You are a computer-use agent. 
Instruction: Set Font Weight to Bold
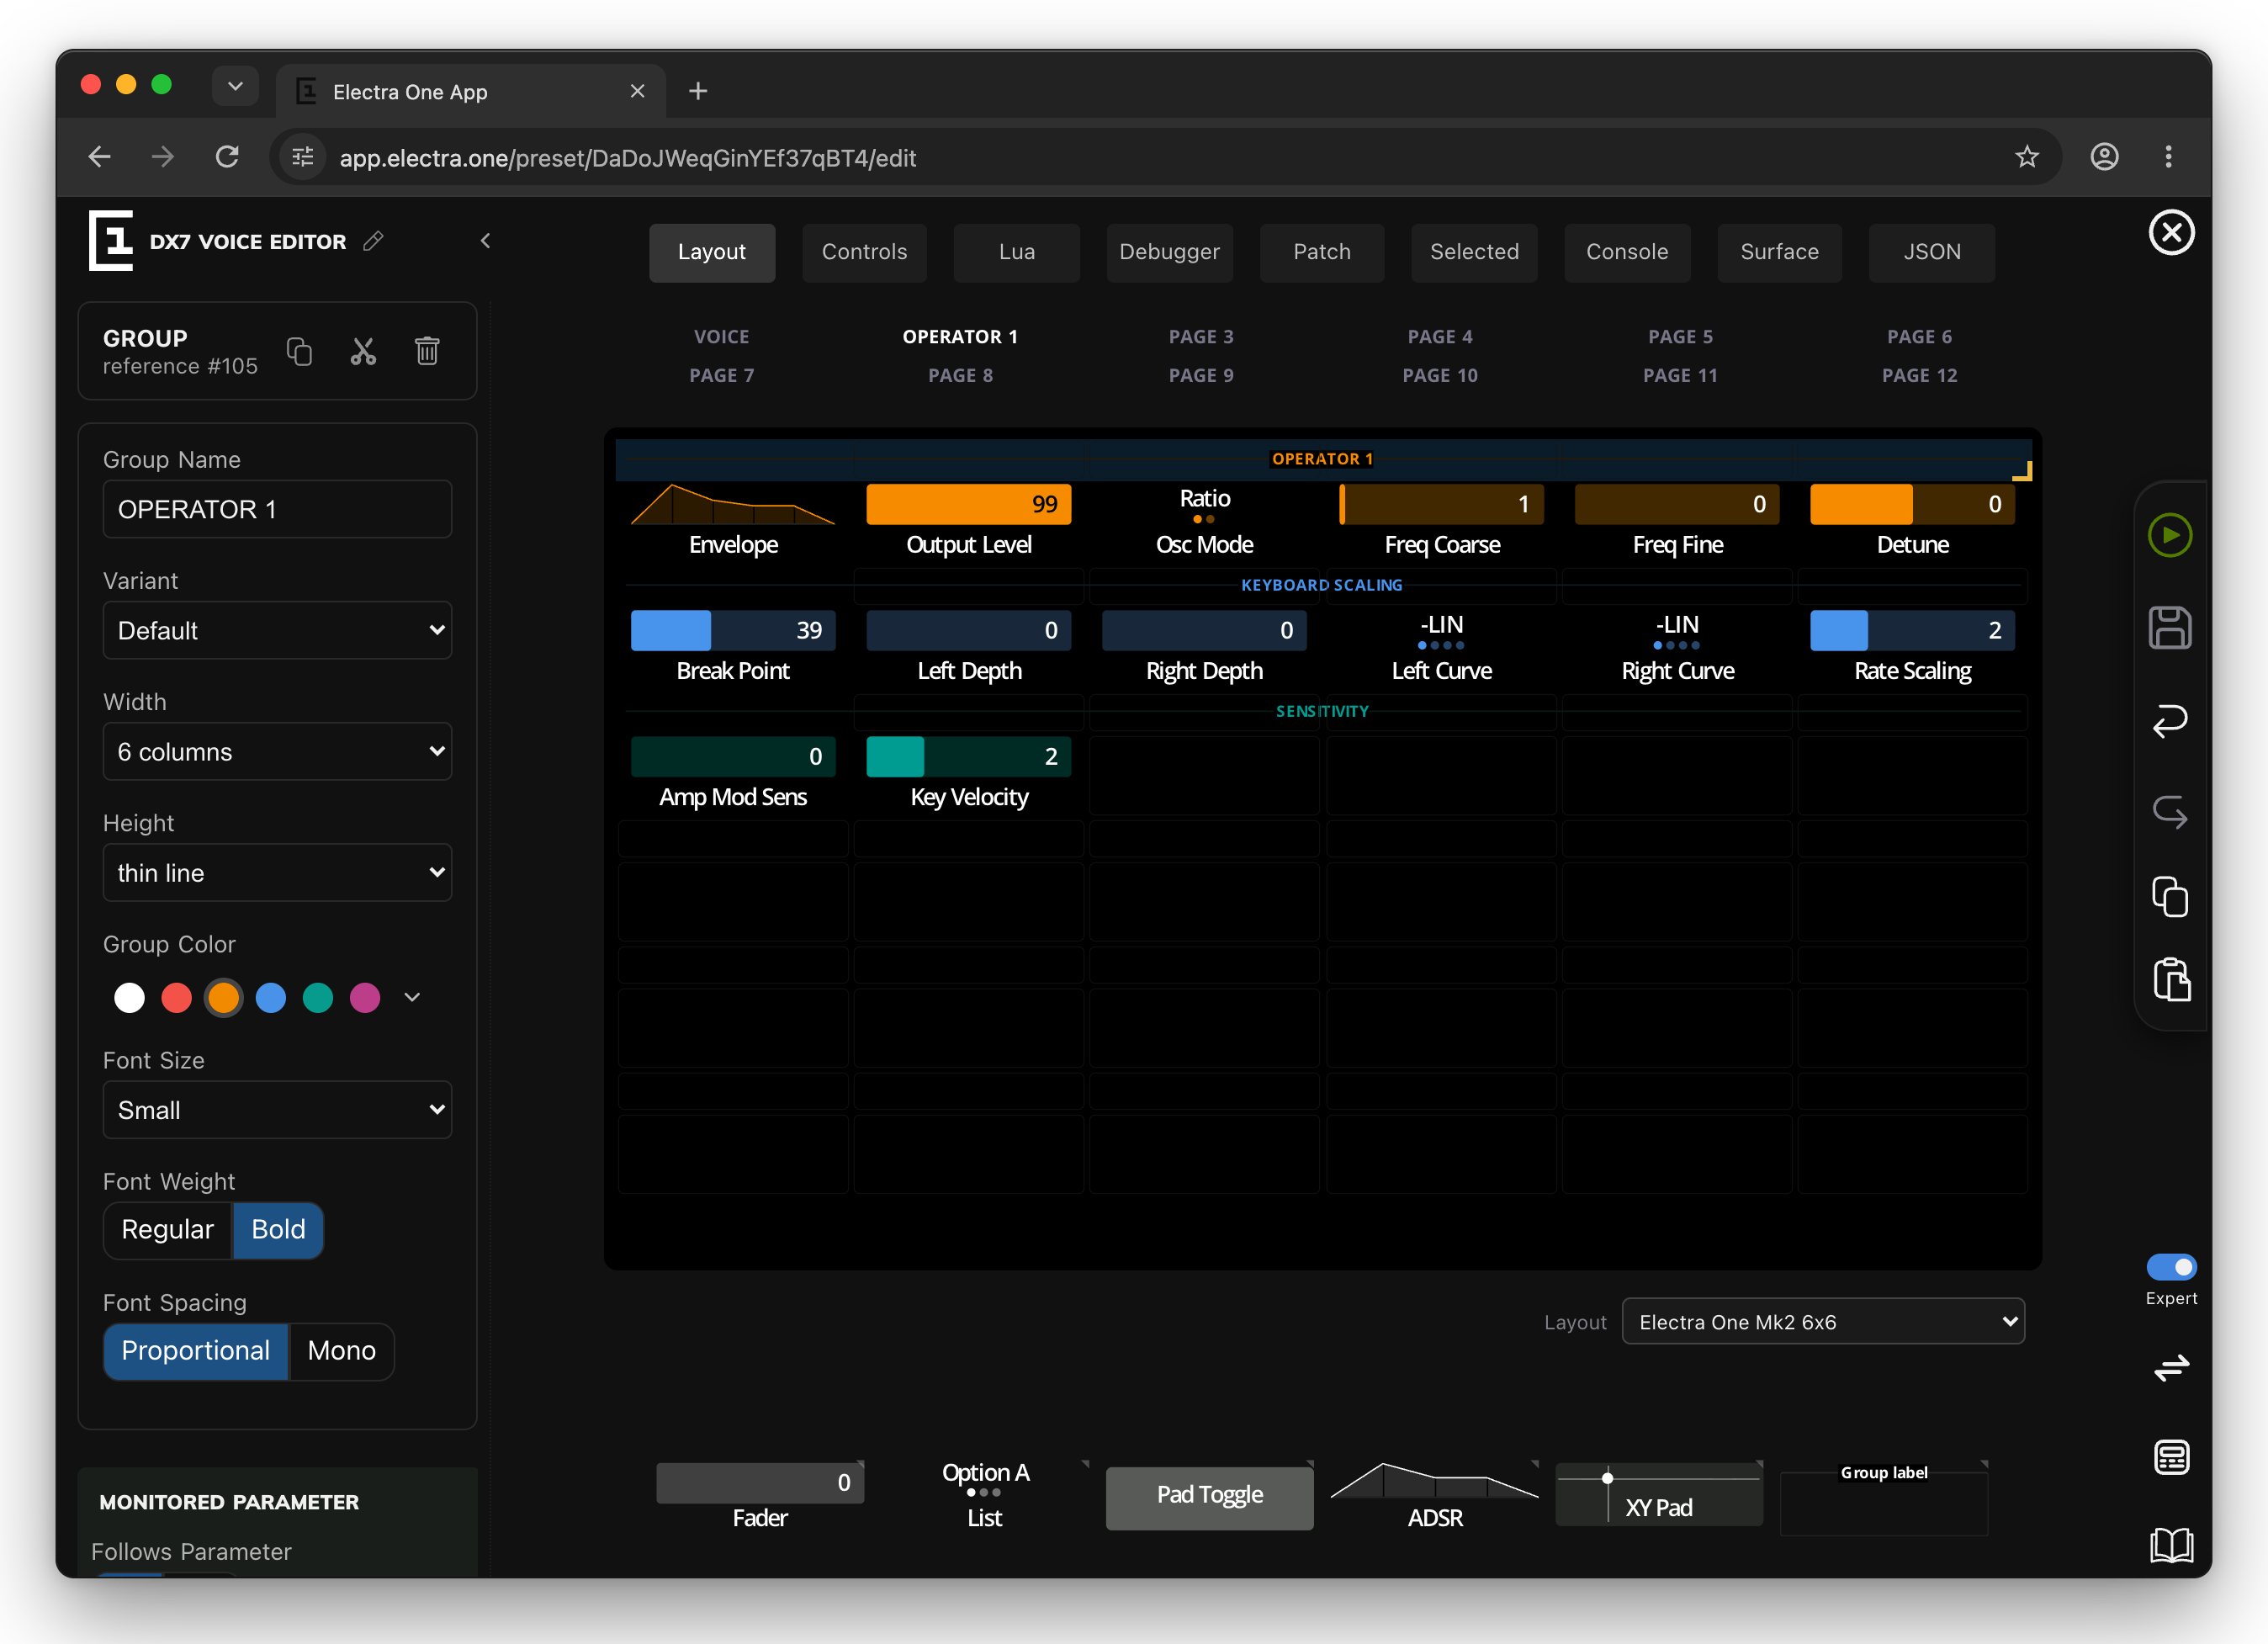278,1230
